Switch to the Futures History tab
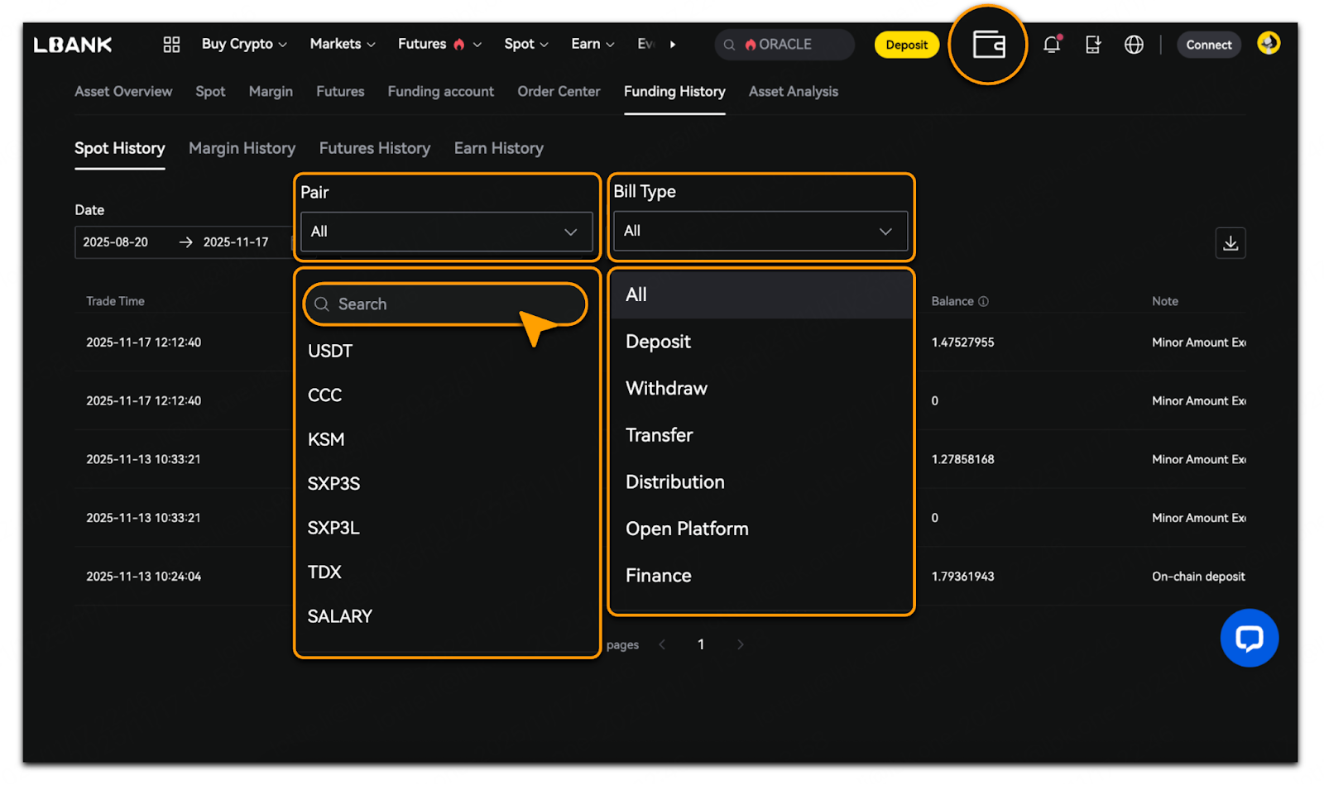The height and width of the screenshot is (785, 1324). [x=374, y=149]
